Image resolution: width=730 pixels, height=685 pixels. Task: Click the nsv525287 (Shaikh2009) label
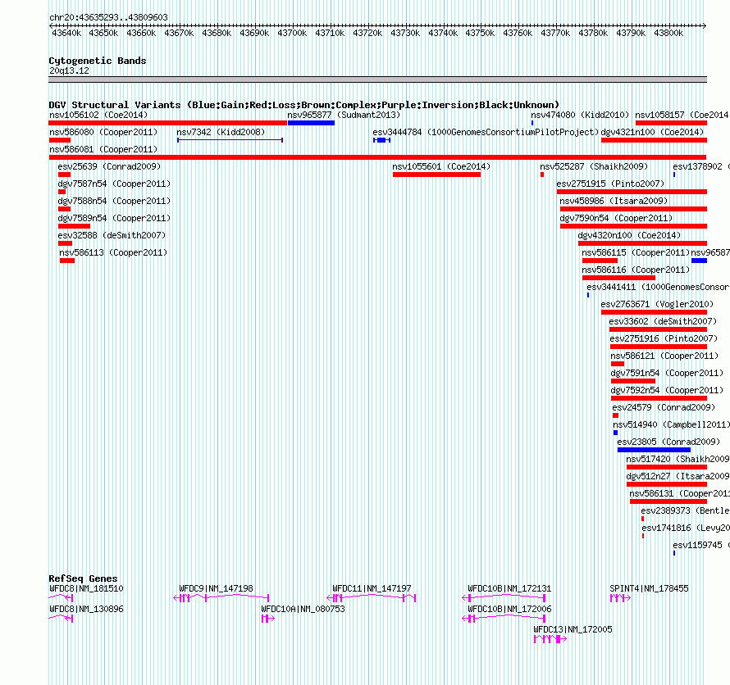(x=594, y=166)
